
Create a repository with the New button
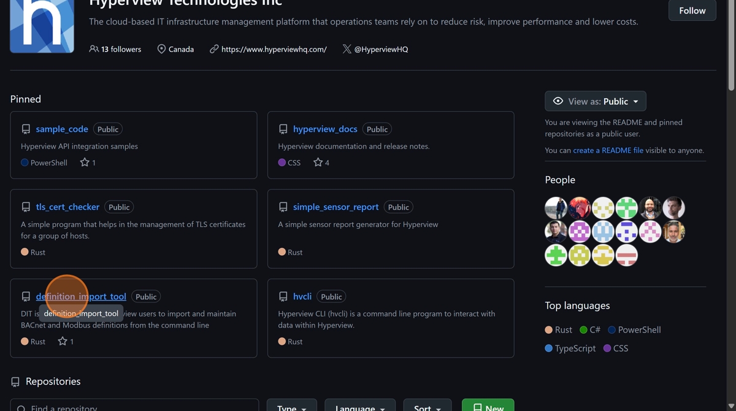pyautogui.click(x=488, y=407)
